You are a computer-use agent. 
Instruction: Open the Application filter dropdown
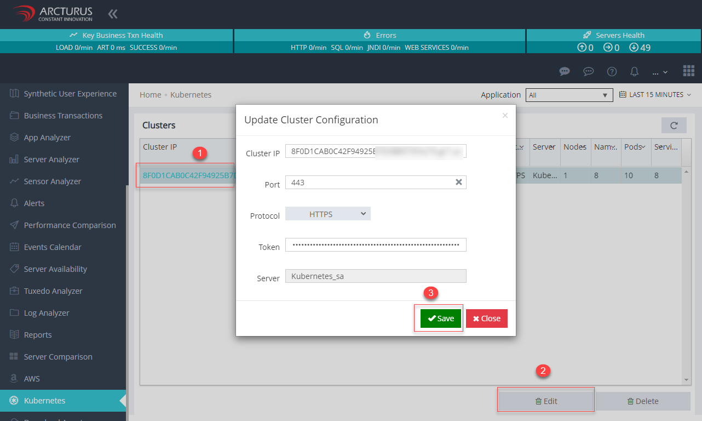click(x=569, y=95)
